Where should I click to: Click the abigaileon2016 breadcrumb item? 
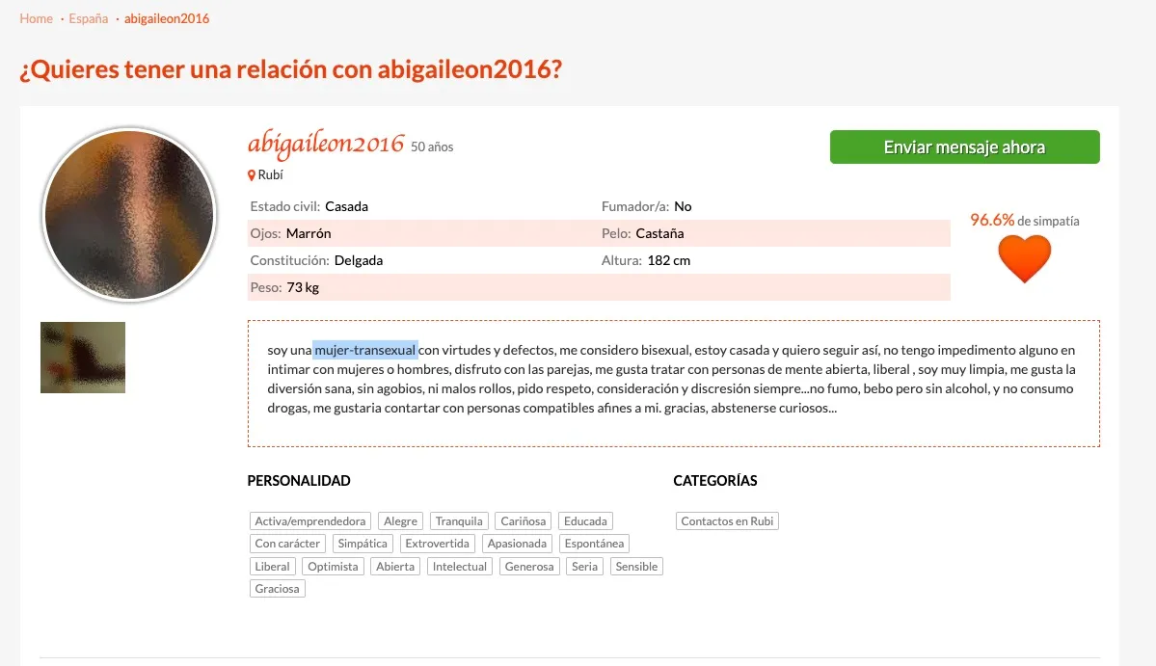pos(167,18)
